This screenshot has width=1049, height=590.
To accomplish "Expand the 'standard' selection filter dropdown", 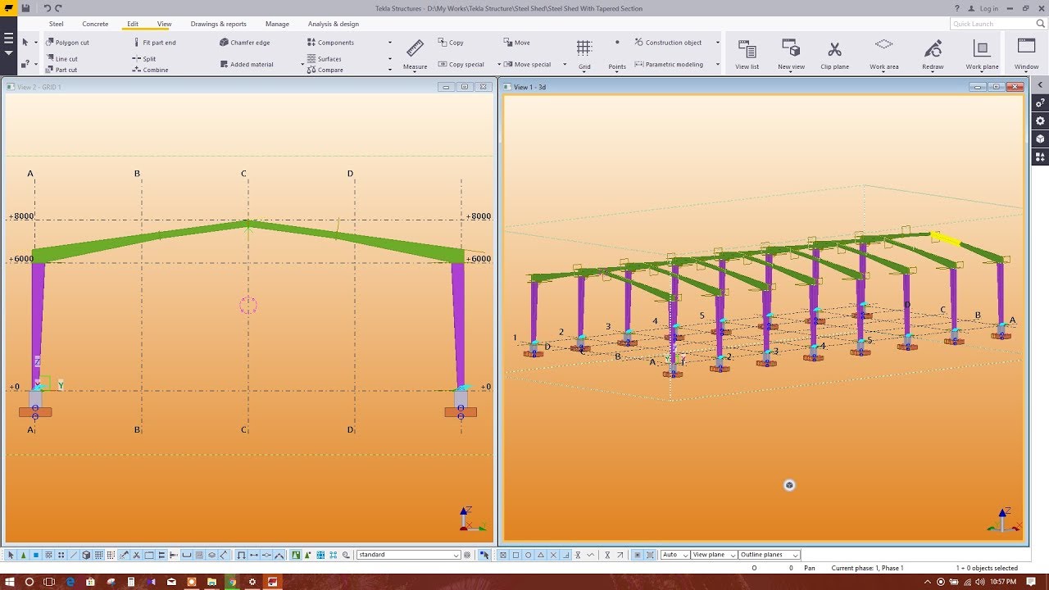I will (x=456, y=555).
